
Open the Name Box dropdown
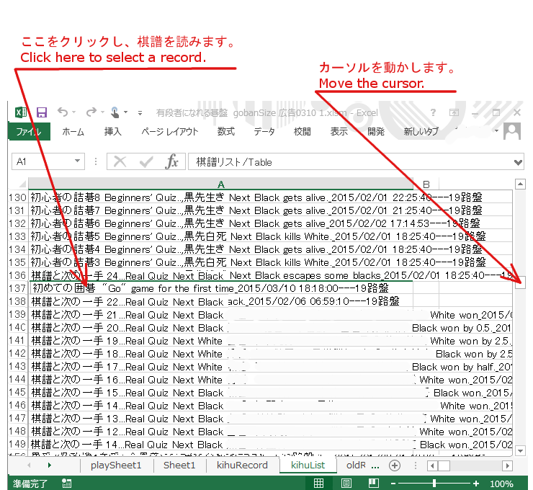(x=77, y=162)
